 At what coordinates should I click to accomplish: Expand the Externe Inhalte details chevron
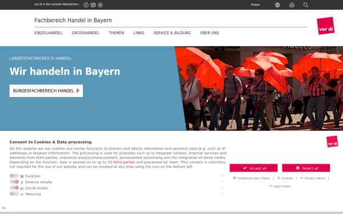[222, 181]
